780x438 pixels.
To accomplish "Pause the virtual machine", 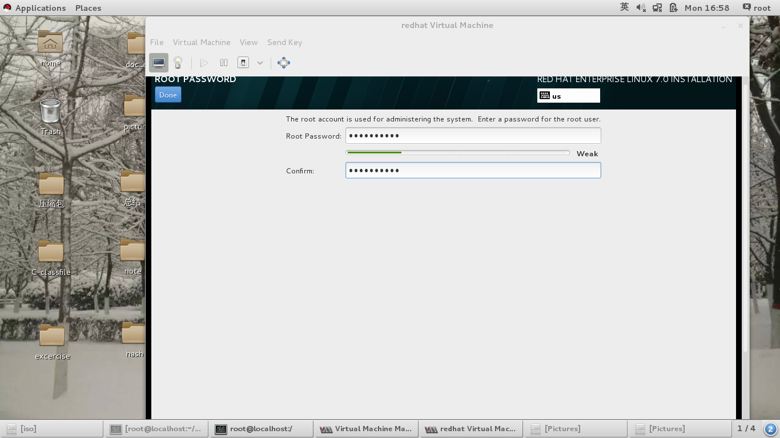I will pos(224,63).
